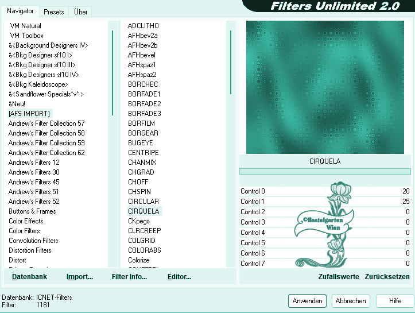
Task: Select the CKpegs filter
Action: tap(139, 221)
